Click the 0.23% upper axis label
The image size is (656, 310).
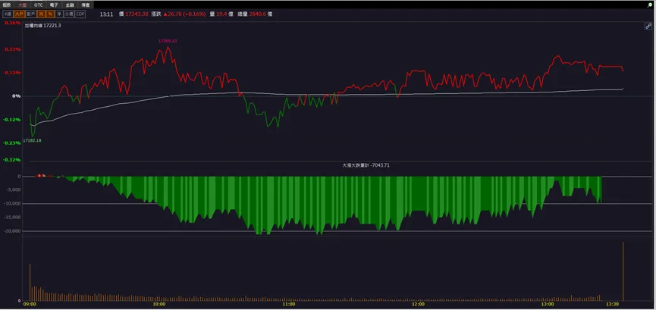(13, 49)
